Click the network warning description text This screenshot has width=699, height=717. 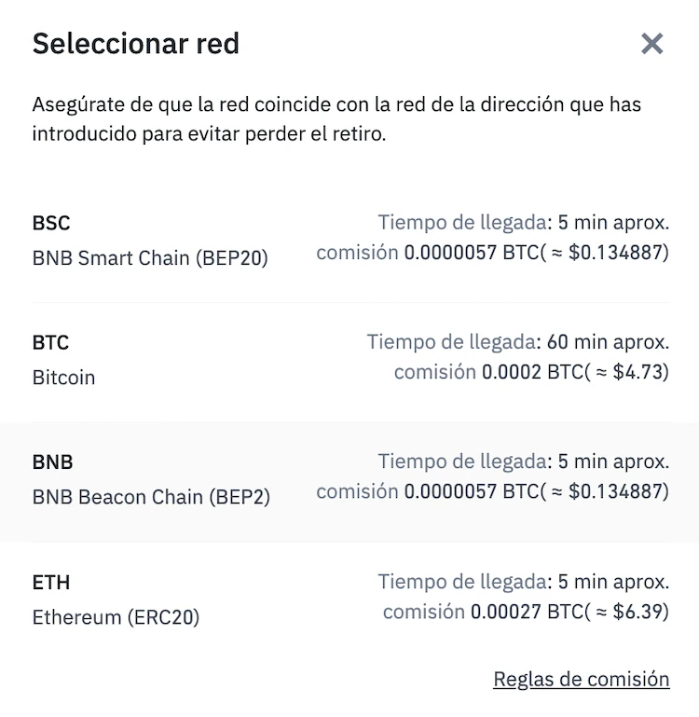click(x=336, y=118)
